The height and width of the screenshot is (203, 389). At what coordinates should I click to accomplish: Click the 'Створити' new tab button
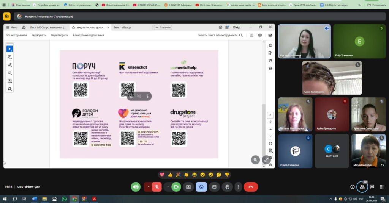point(163,27)
